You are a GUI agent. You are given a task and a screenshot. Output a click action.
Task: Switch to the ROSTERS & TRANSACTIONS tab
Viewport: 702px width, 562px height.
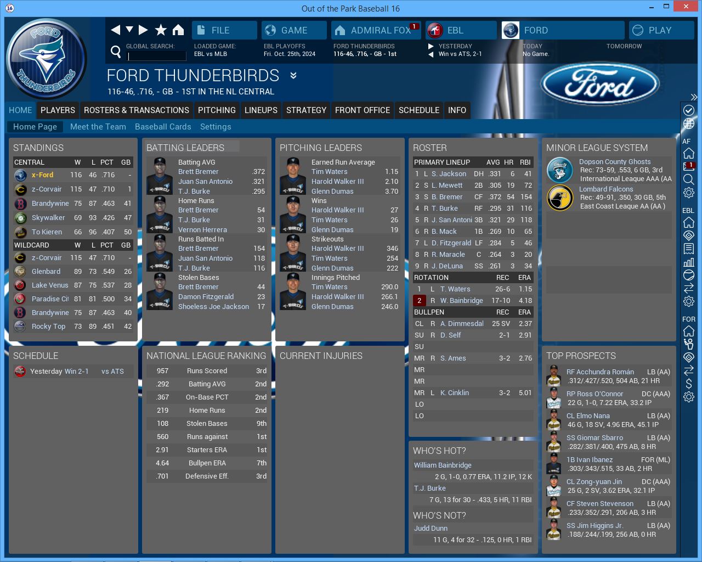pyautogui.click(x=137, y=110)
